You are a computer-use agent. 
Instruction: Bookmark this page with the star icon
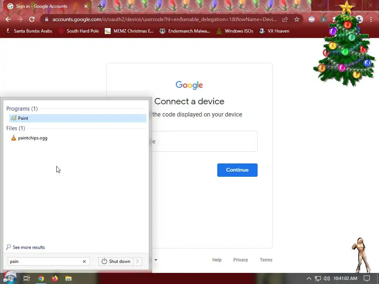(x=297, y=19)
